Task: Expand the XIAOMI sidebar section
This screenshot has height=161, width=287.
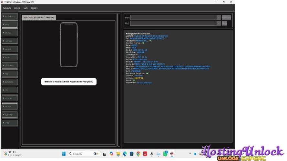Action: tap(10, 57)
